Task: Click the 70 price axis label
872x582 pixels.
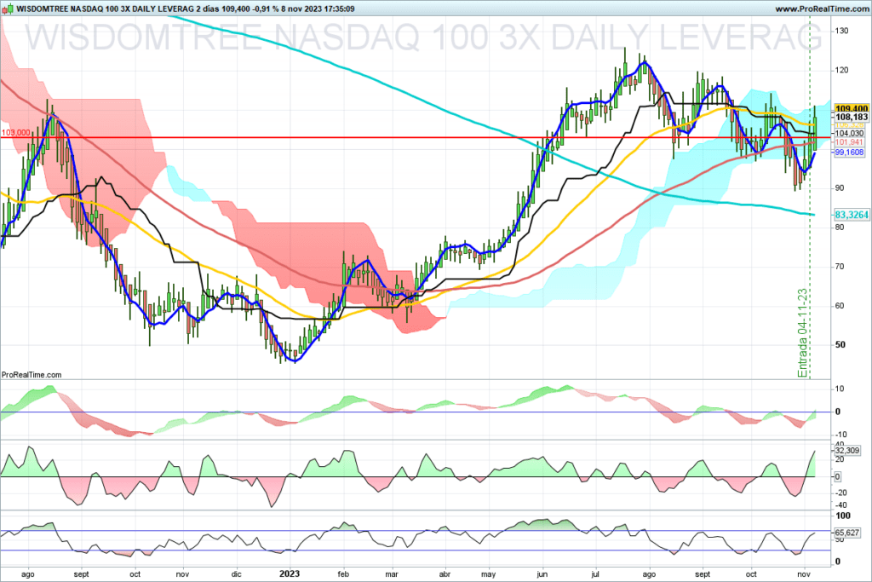Action: pyautogui.click(x=840, y=267)
